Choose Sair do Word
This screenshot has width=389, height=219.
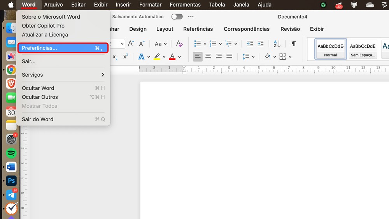click(38, 119)
